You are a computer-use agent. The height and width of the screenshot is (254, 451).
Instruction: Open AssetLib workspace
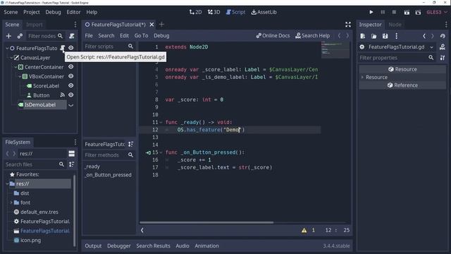264,12
